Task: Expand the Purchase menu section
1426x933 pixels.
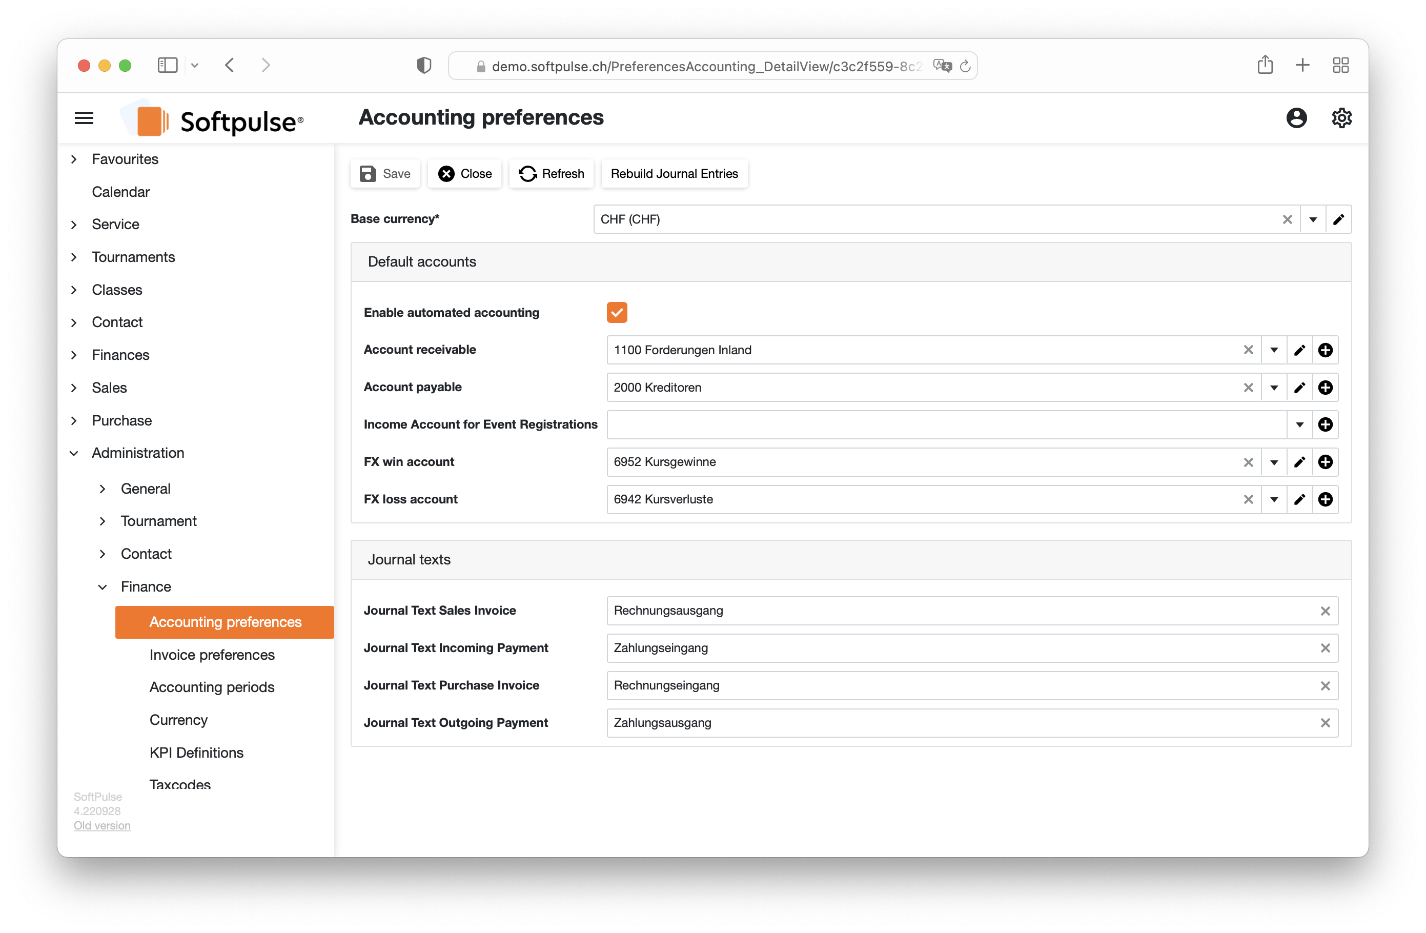Action: 74,421
